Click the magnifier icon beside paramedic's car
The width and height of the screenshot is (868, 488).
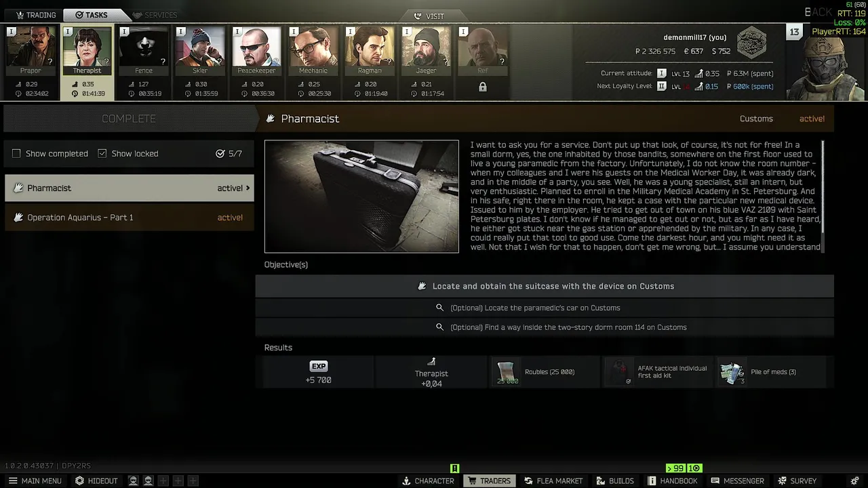(x=439, y=308)
